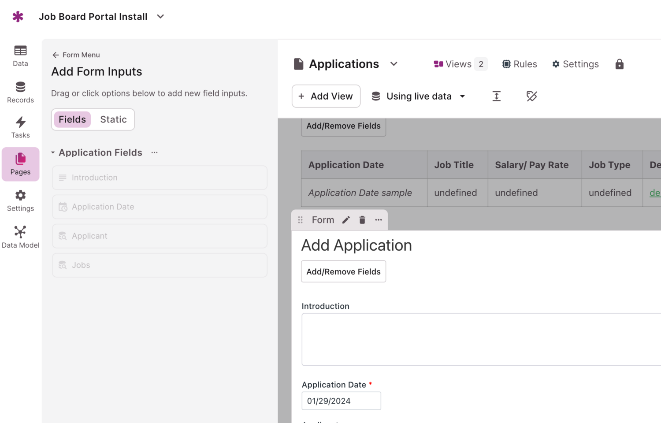Click the Add View button
Image resolution: width=661 pixels, height=423 pixels.
tap(326, 96)
